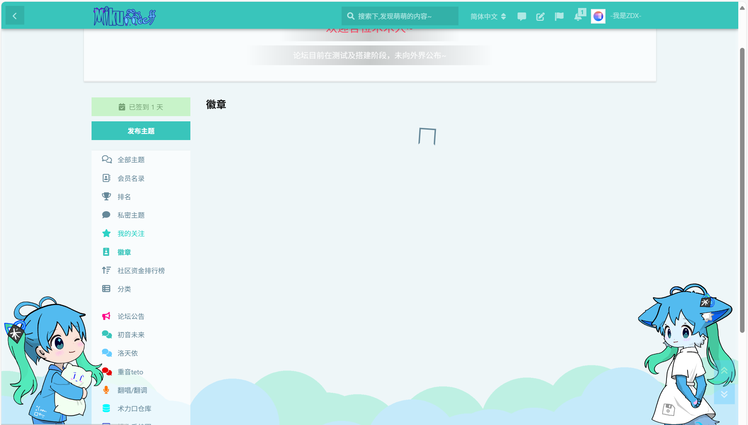The width and height of the screenshot is (748, 425).
Task: Open notifications bell with badge
Action: 578,16
